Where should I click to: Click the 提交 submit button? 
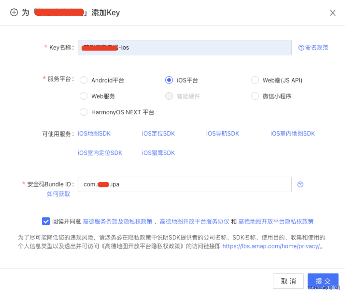323,281
